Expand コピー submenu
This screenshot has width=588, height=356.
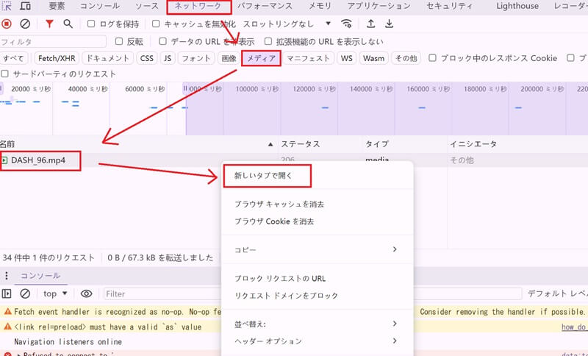tap(395, 249)
